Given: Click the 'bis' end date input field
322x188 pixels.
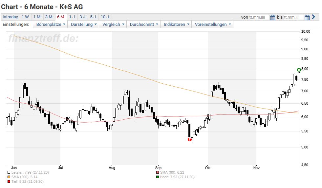Looking at the screenshot, I should click(x=293, y=17).
